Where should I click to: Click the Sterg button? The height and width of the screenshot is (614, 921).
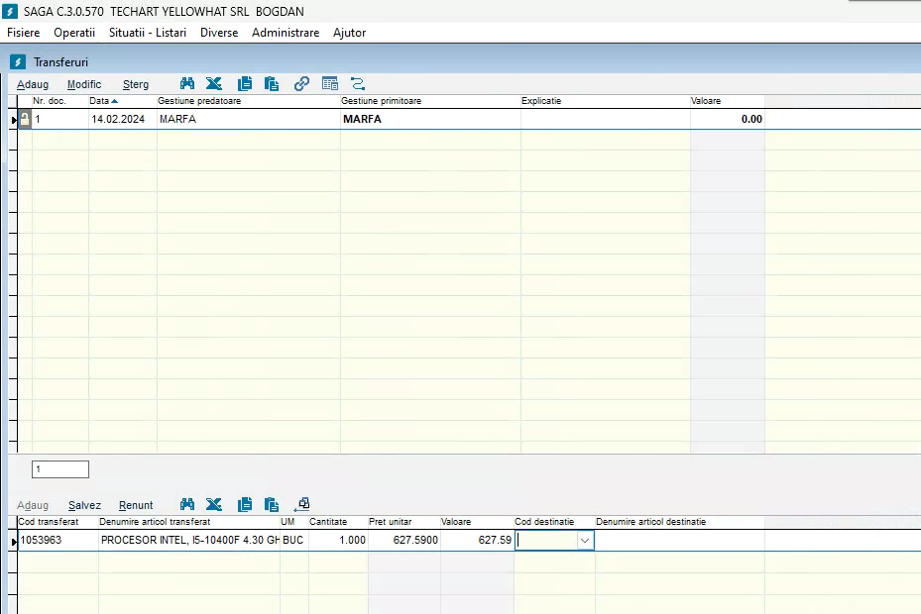[x=136, y=84]
